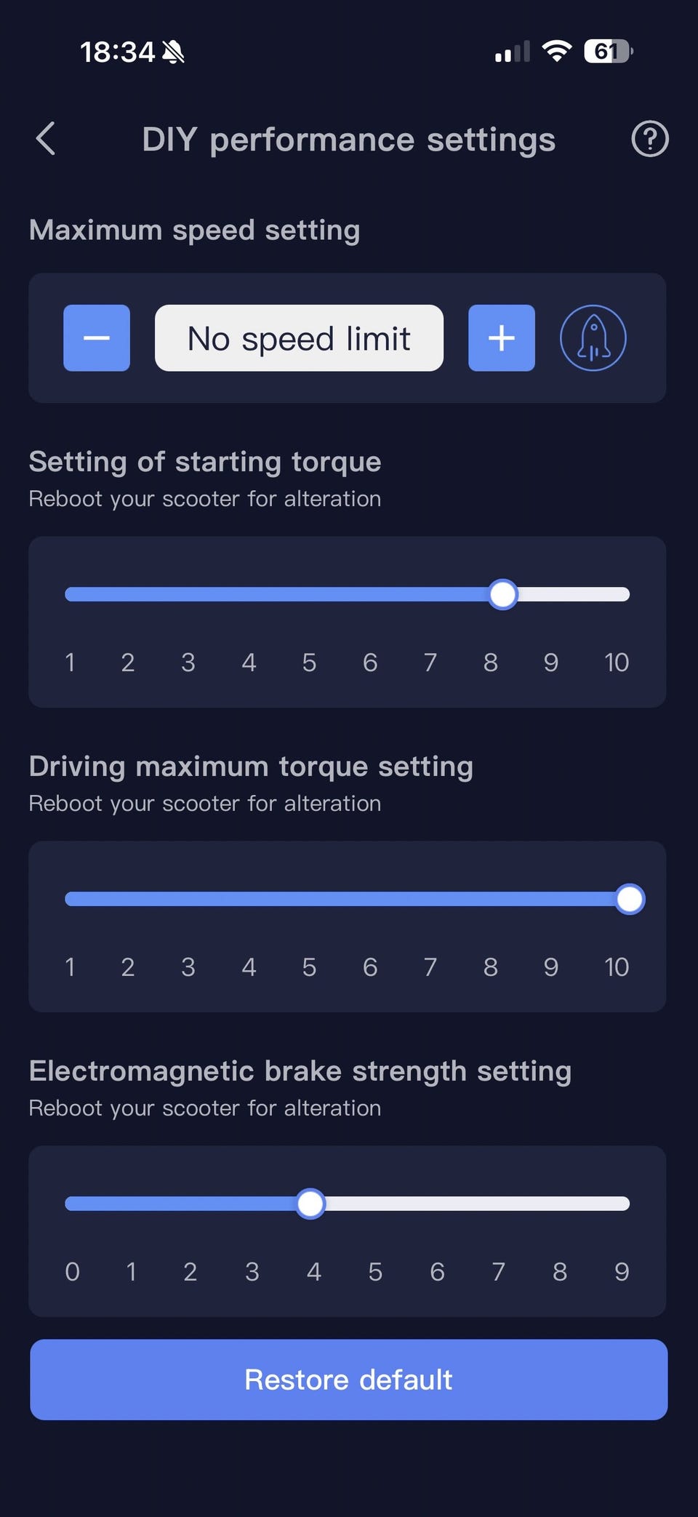Click the electromagnetic brake slider handle
Screen dimensions: 698x1517
point(310,1204)
